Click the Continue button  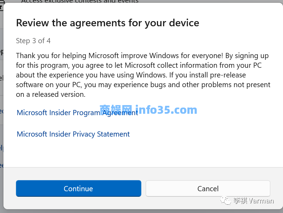tap(78, 188)
